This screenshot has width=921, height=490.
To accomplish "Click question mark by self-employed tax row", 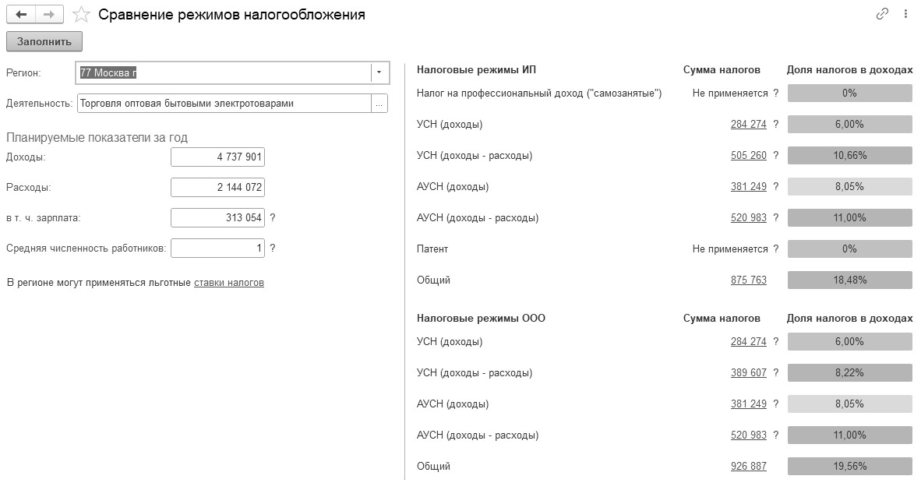I will tap(776, 93).
